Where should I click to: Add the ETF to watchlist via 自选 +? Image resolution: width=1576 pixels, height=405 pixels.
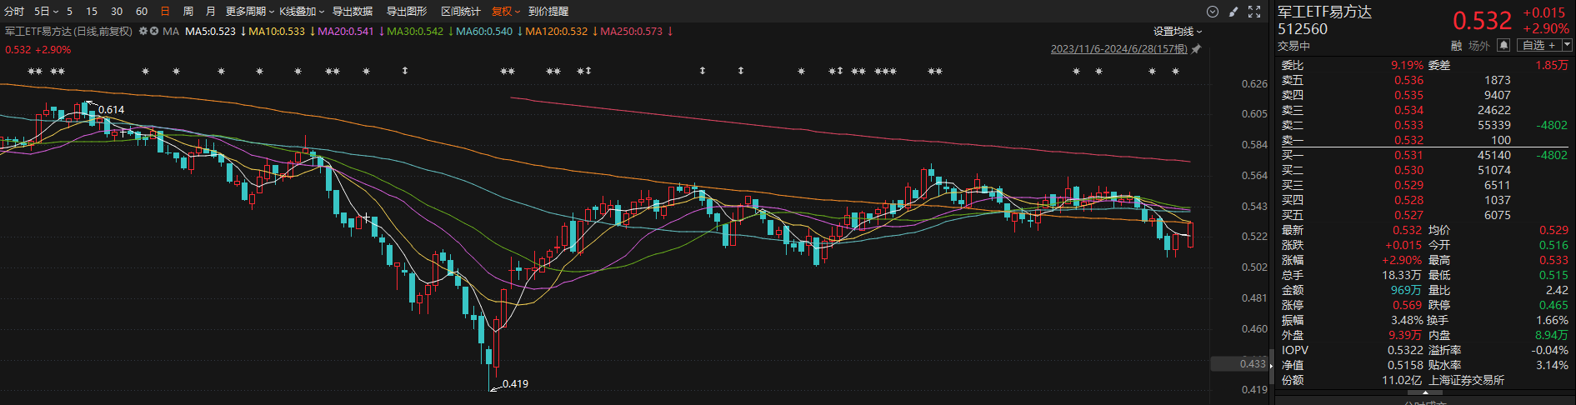(x=1538, y=45)
